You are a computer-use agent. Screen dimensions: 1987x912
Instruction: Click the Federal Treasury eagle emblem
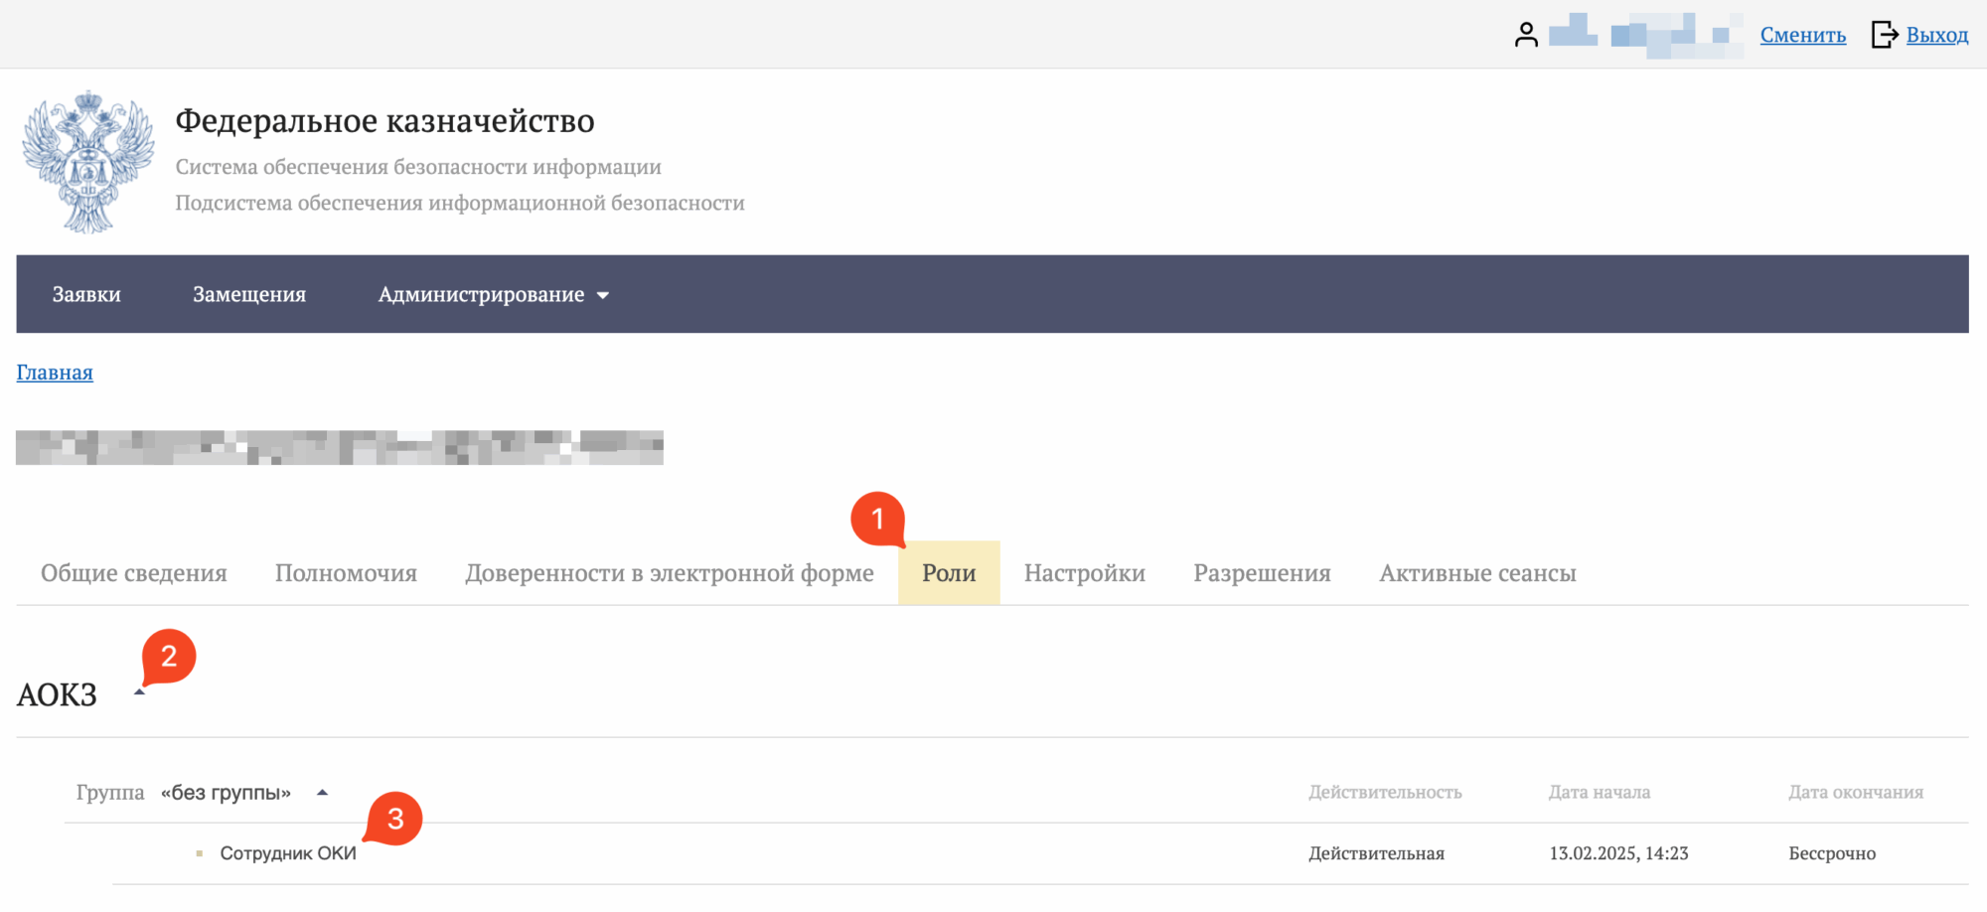88,162
